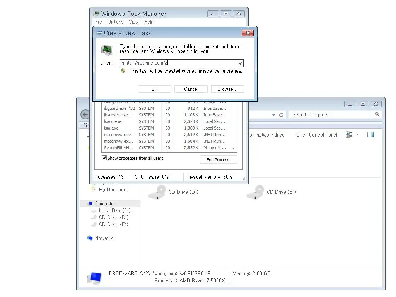Open the Help menu in Task Manager
Screen dimensions: 396x297
pos(149,22)
